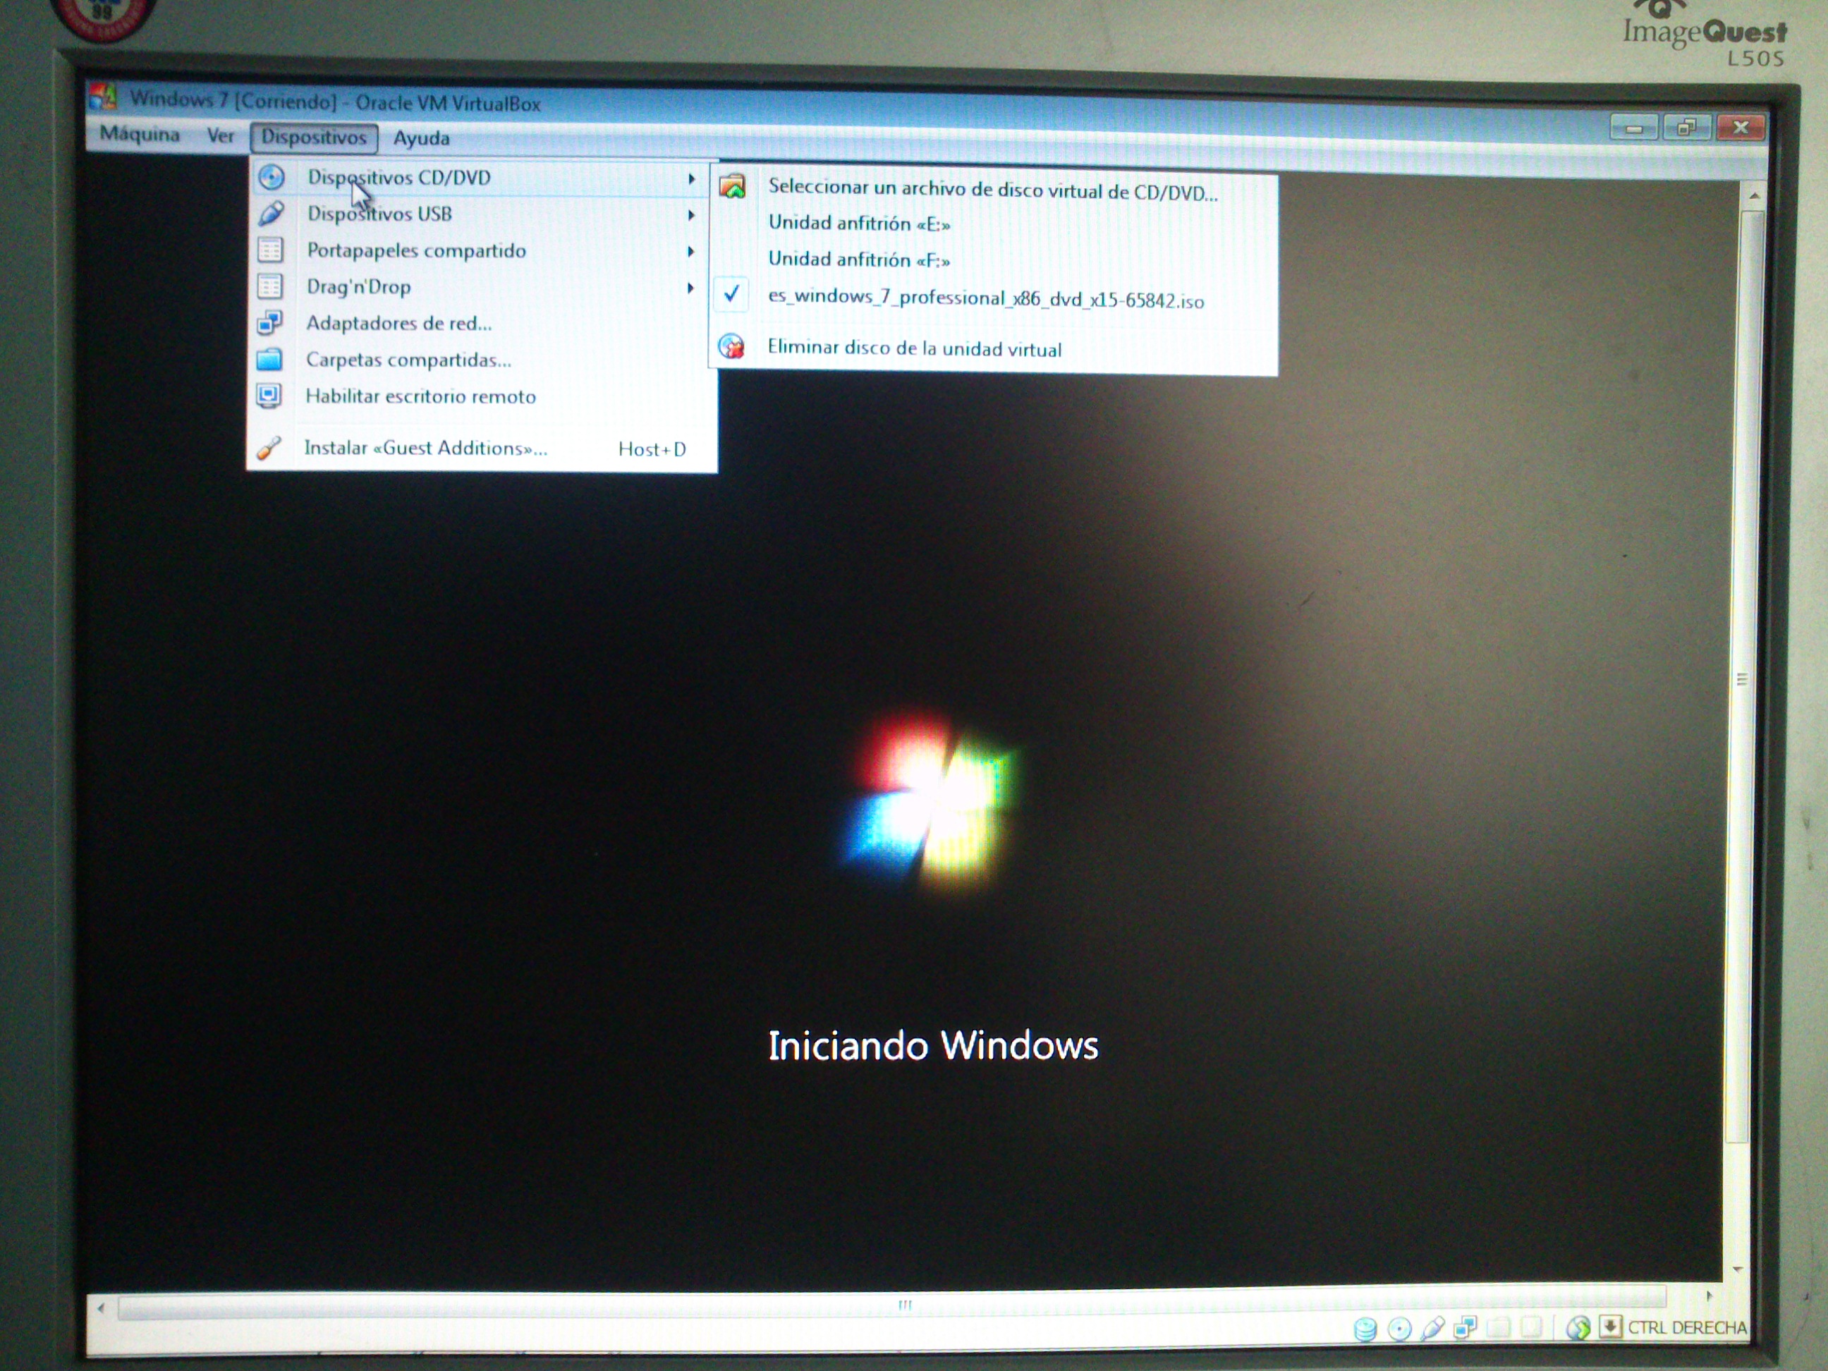Open the Ayuda menu
The height and width of the screenshot is (1371, 1828).
coord(420,138)
